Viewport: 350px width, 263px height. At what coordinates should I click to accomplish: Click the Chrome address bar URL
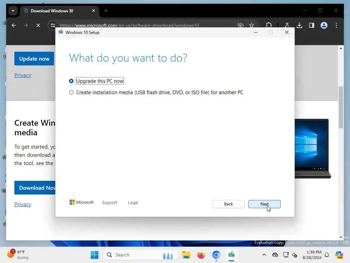point(129,25)
